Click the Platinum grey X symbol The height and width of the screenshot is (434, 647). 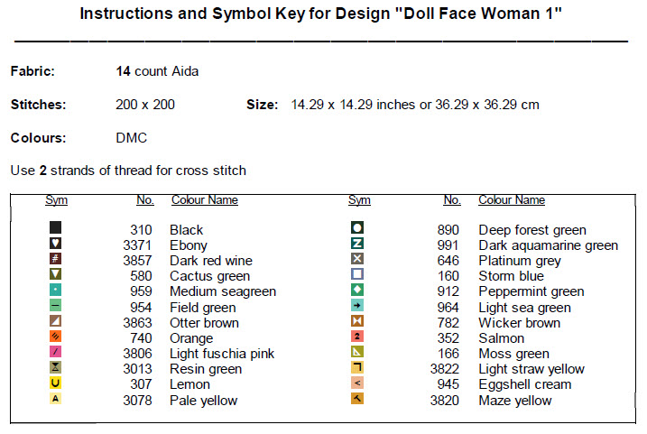coord(357,259)
